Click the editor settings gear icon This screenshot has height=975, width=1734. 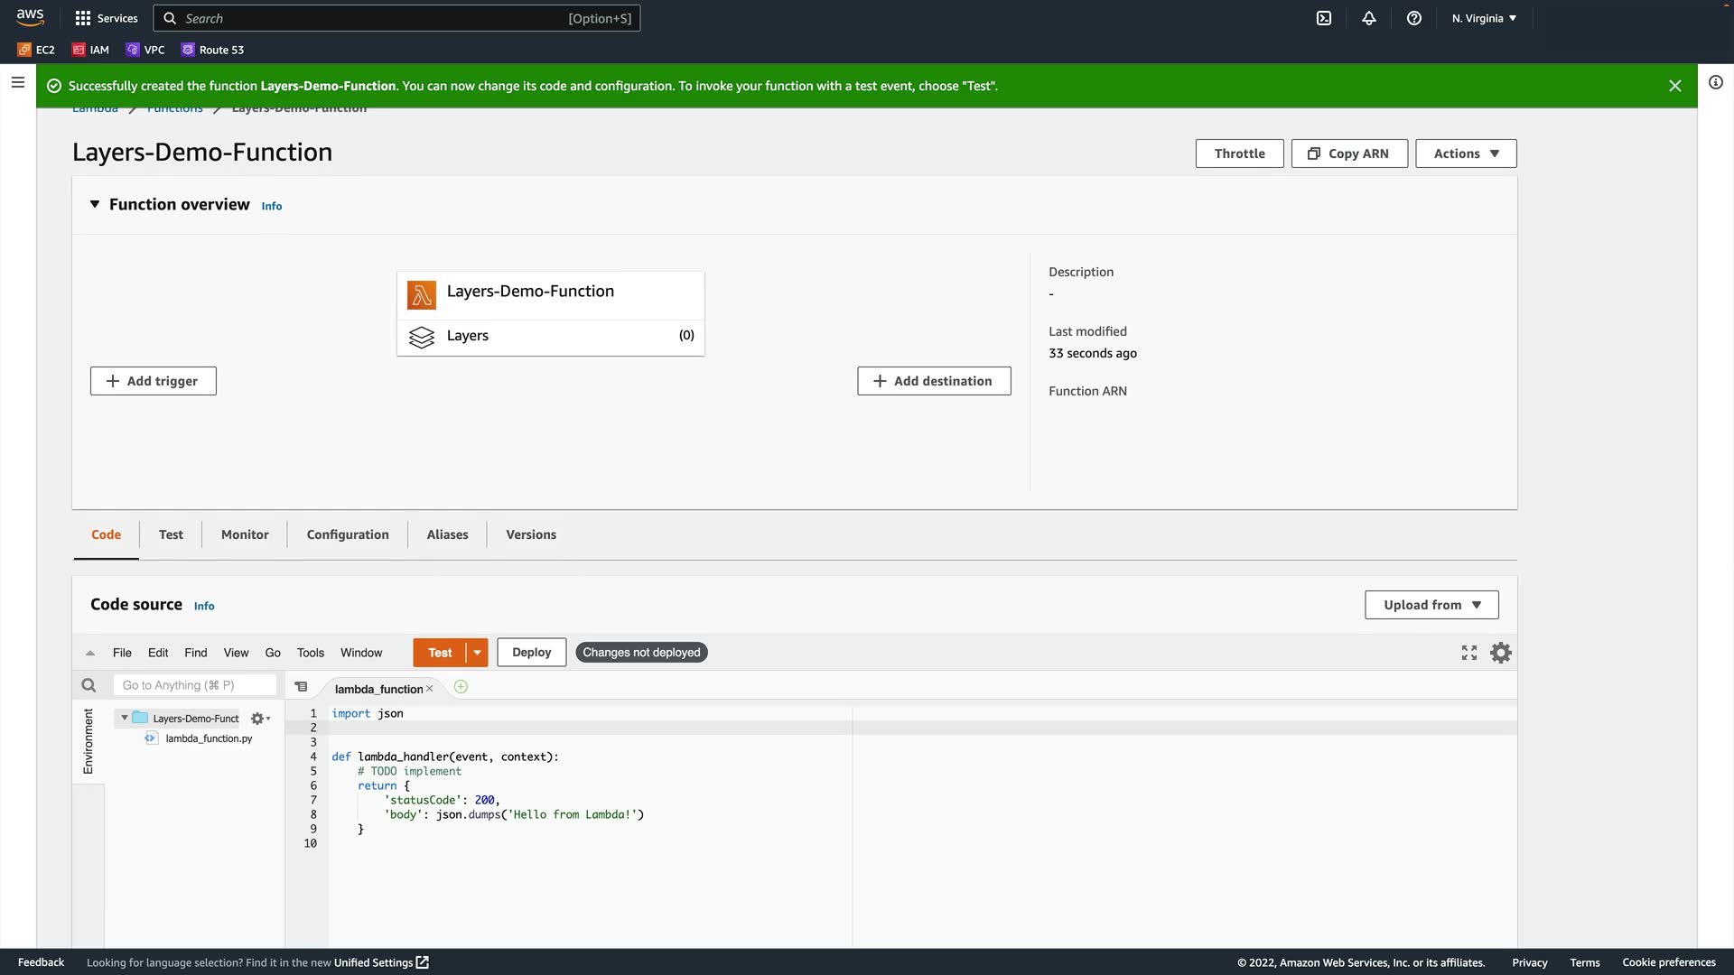(x=1501, y=653)
